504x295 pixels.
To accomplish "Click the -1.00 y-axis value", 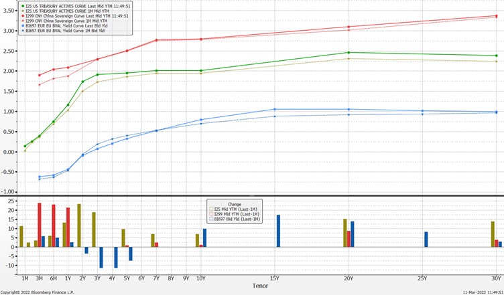I will (8, 192).
